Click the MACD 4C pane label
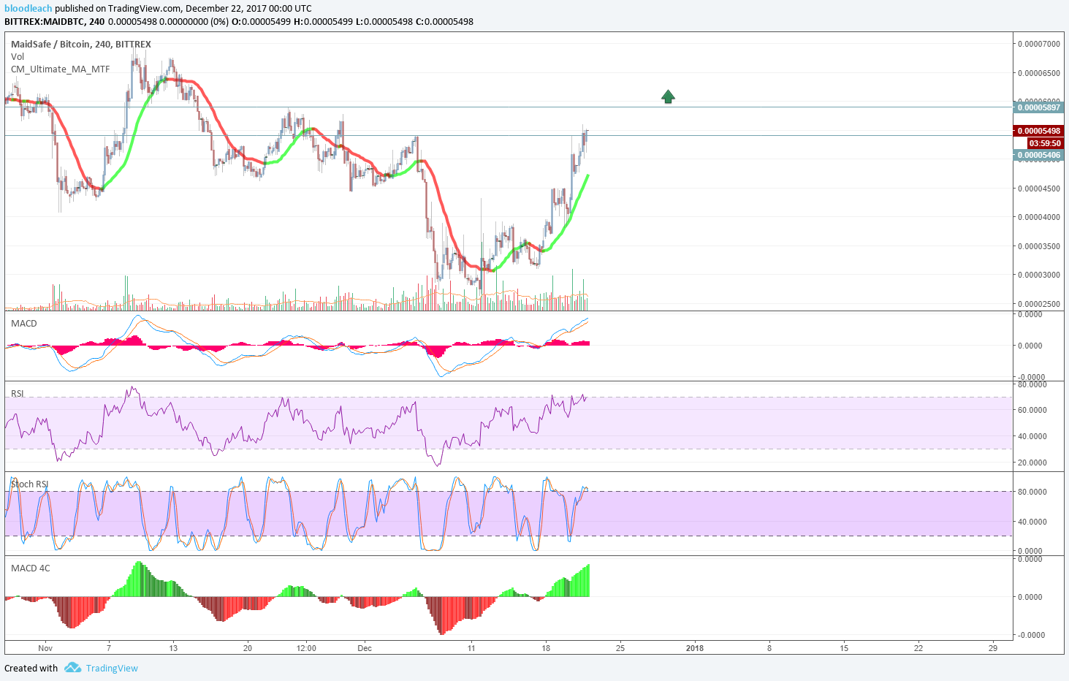This screenshot has width=1069, height=681. coord(31,568)
